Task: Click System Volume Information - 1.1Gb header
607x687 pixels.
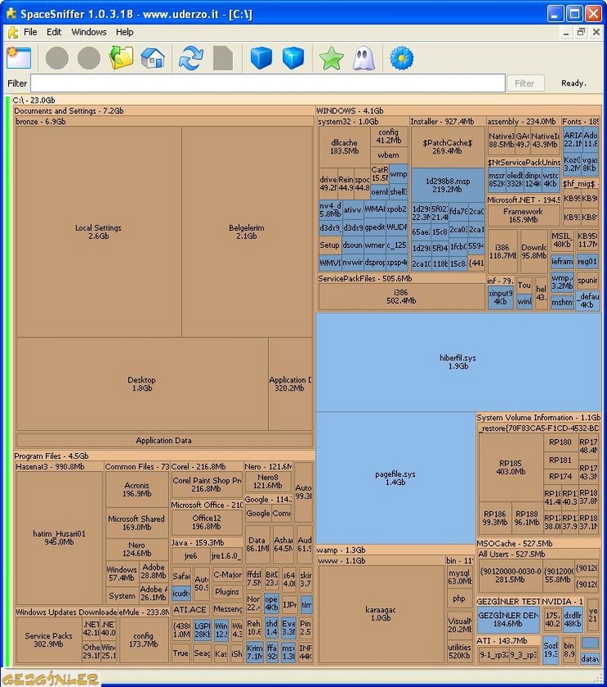Action: (x=538, y=418)
